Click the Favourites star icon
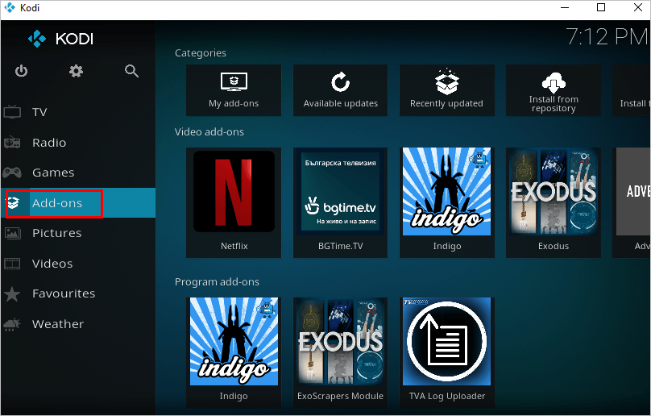 click(12, 293)
